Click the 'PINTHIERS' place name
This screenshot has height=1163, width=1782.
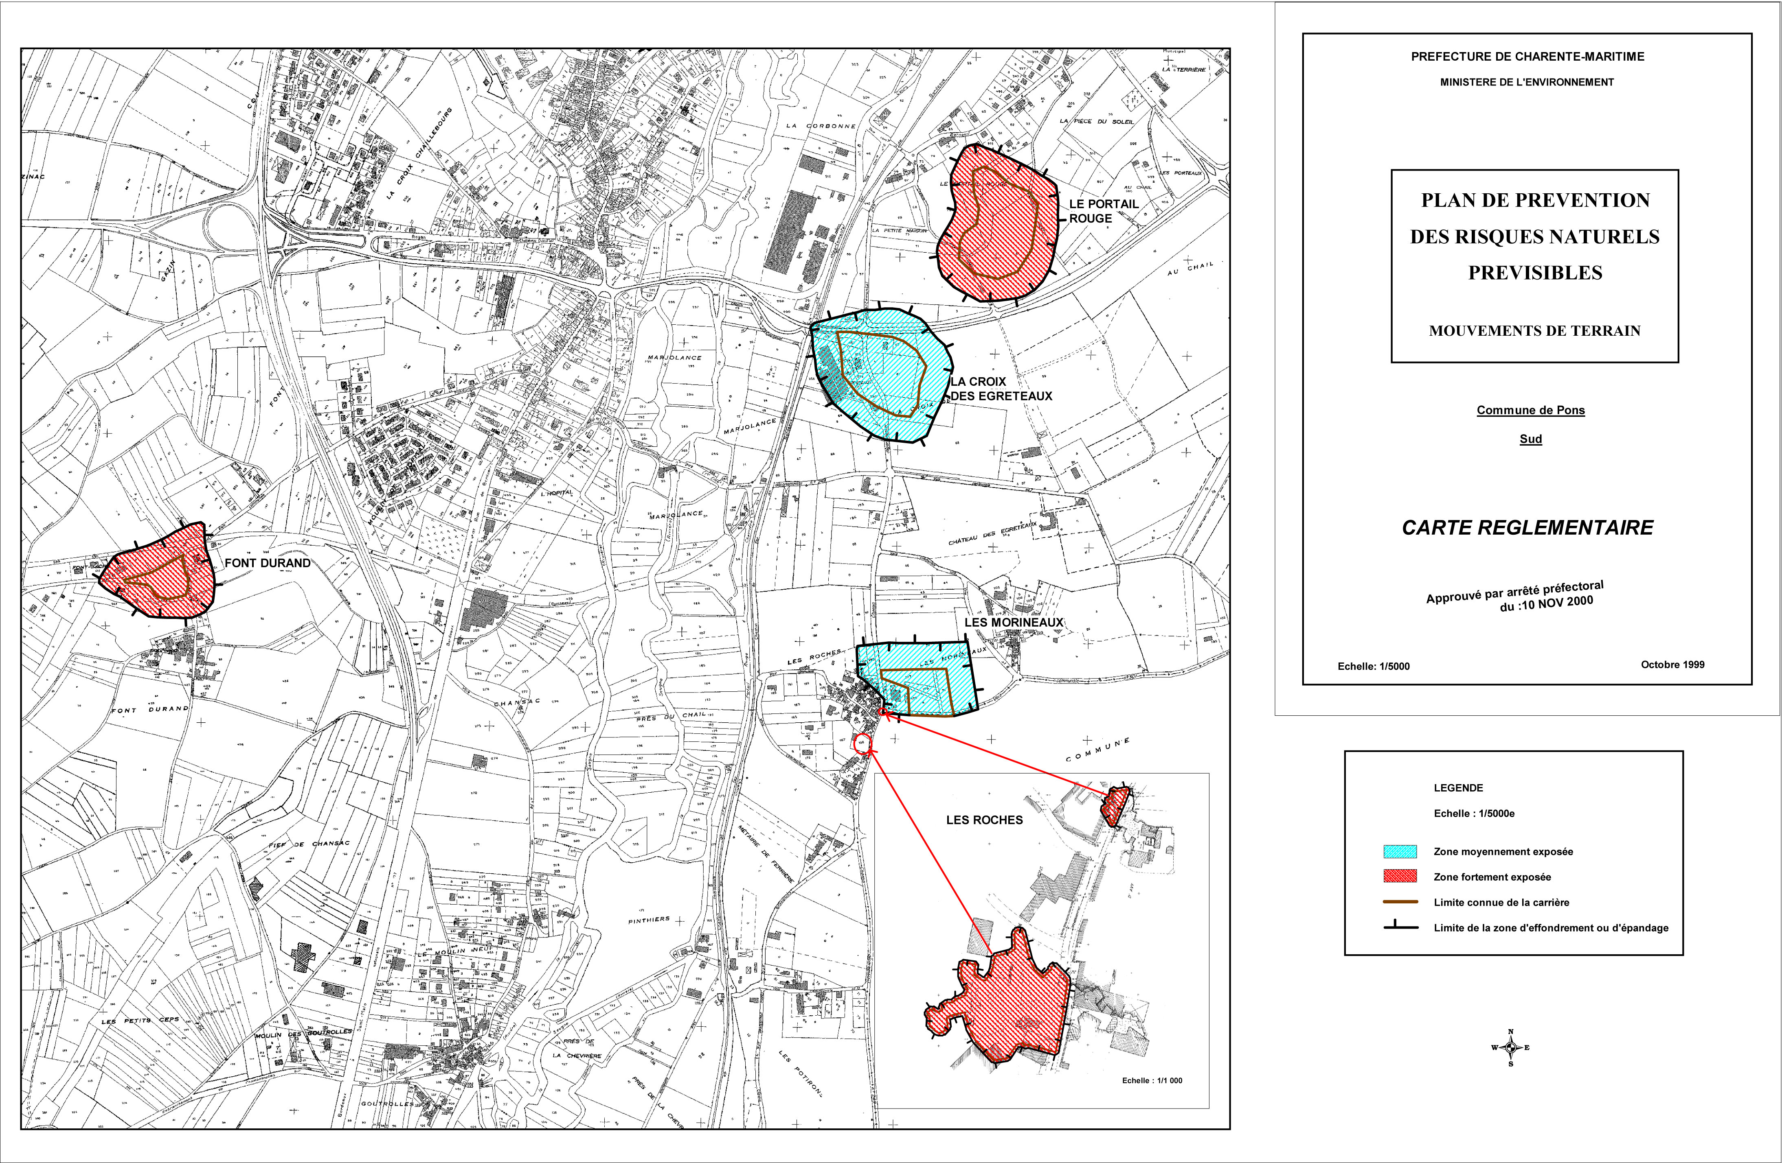[649, 920]
